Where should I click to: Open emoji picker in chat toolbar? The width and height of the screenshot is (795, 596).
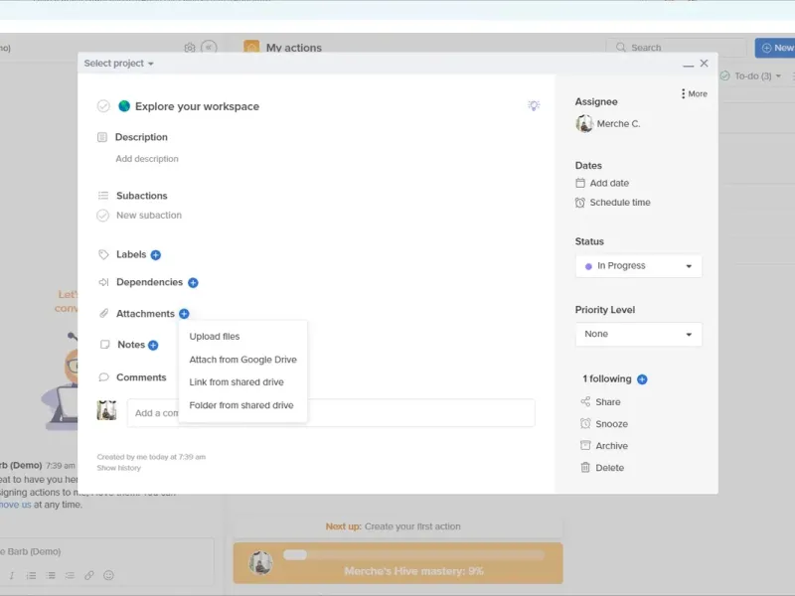click(x=108, y=575)
